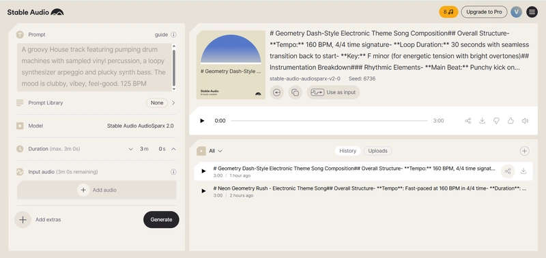Increase duration with the up chevron
Image resolution: width=546 pixels, height=258 pixels.
tap(173, 149)
